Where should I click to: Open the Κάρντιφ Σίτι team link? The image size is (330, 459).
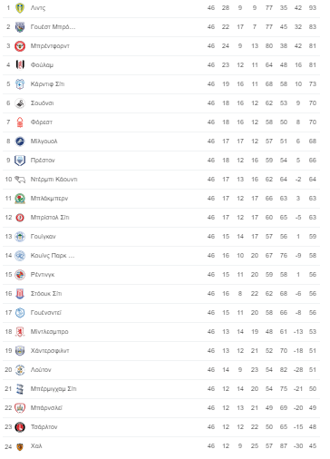click(47, 84)
